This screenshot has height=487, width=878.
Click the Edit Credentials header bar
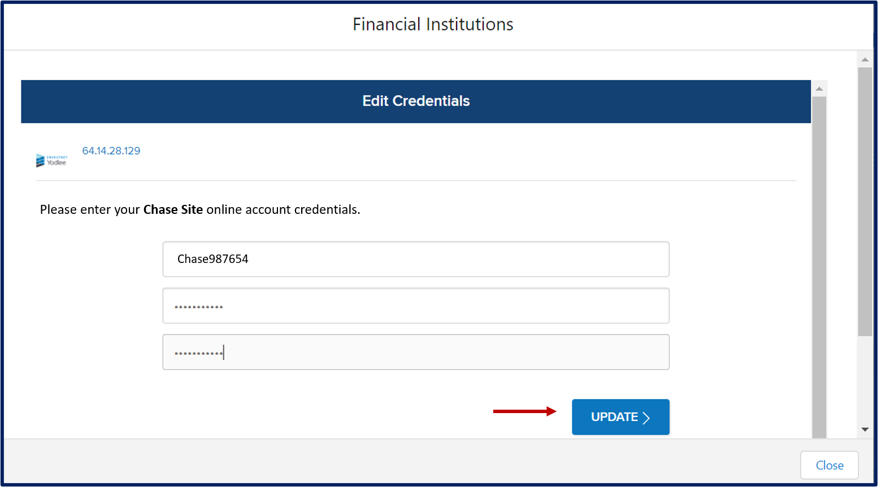[x=416, y=102]
